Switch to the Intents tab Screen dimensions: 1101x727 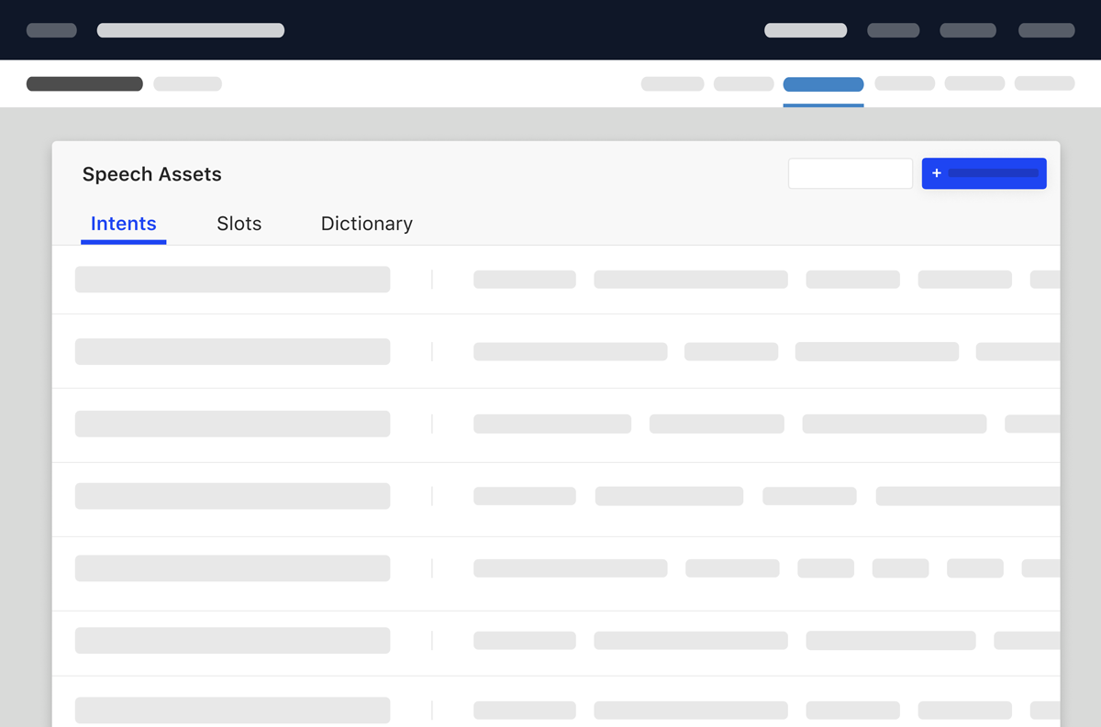(124, 224)
